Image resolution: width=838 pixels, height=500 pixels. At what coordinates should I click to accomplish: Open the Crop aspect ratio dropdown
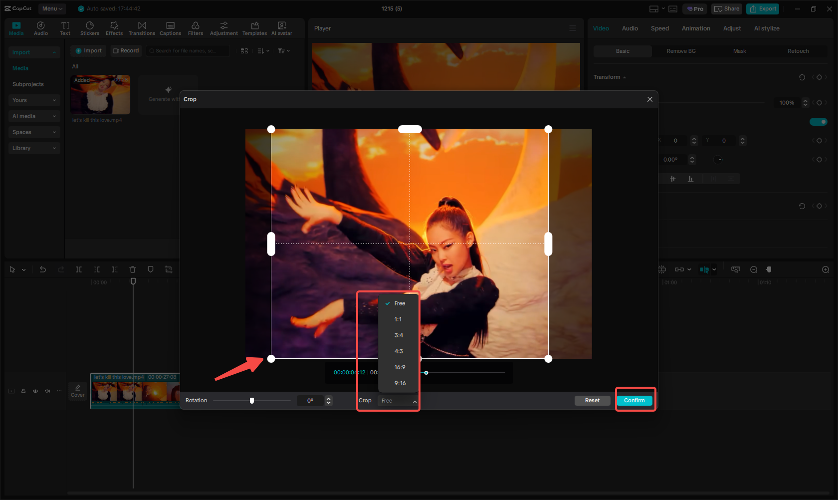[x=398, y=400]
